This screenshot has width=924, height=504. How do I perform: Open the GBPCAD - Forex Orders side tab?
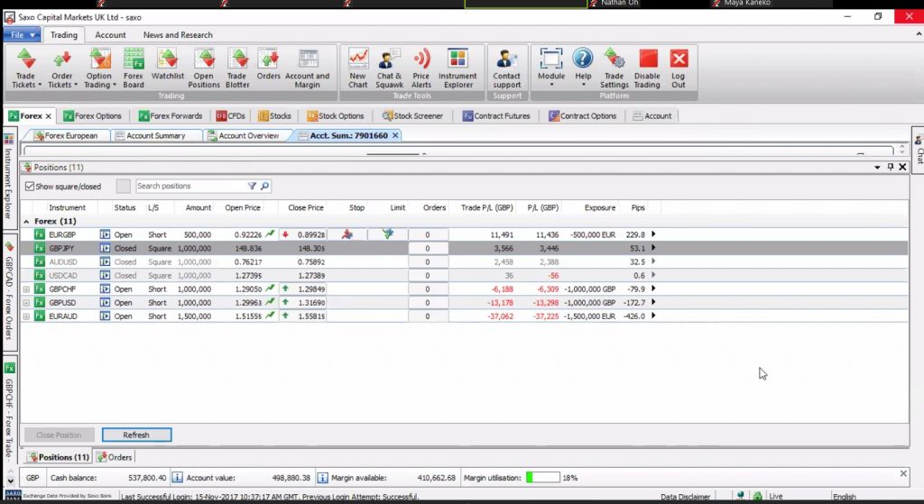pos(9,291)
